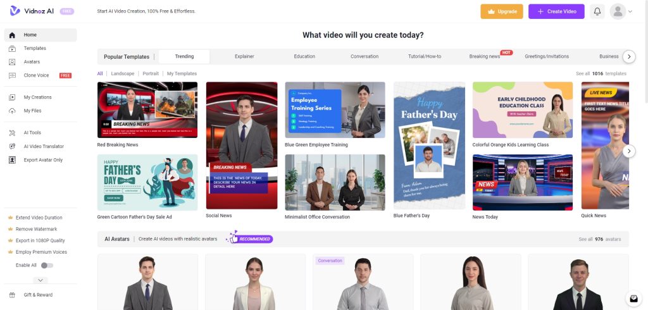Viewport: 648px width, 310px height.
Task: Open the chat support icon
Action: tap(633, 299)
